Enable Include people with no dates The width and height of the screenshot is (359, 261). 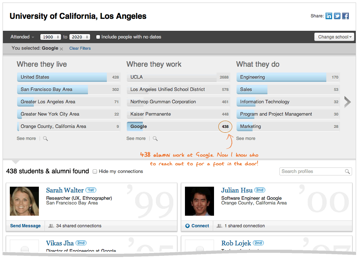98,37
